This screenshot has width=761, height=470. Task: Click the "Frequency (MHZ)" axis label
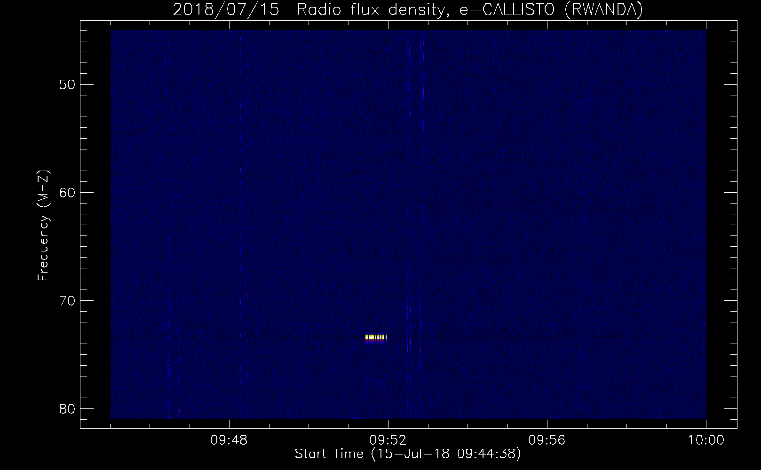point(43,226)
